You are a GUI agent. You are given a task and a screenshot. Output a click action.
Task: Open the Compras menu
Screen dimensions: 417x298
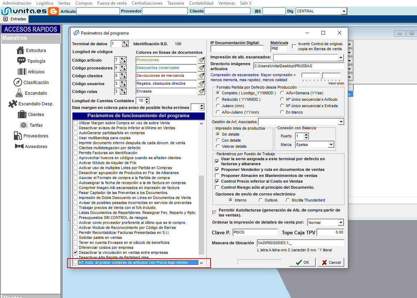tap(84, 3)
